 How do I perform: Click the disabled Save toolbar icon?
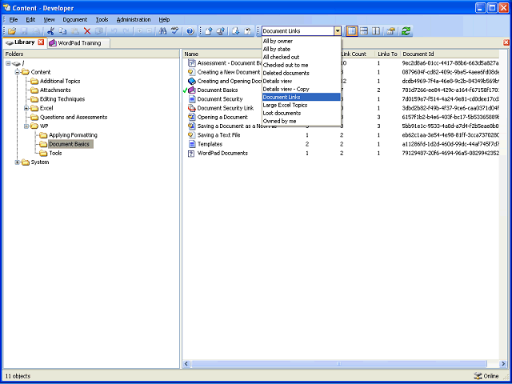click(x=24, y=31)
